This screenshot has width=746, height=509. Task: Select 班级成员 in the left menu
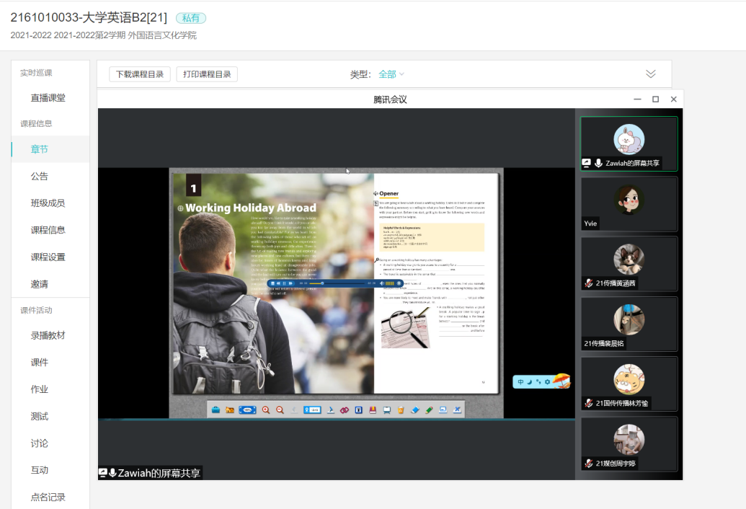[48, 203]
